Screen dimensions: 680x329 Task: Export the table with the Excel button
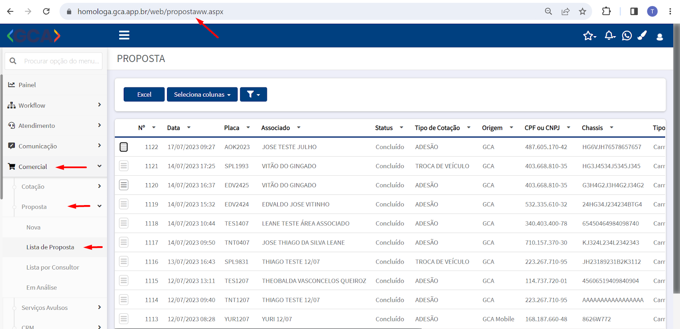pos(144,94)
